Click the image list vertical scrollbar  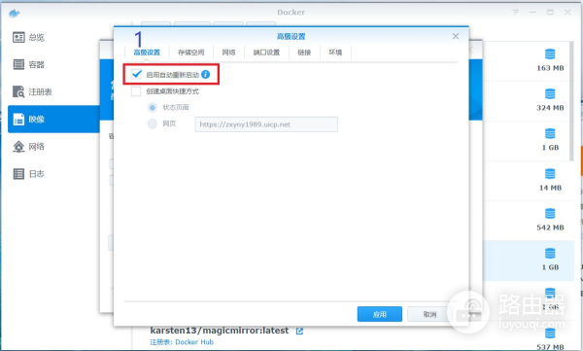click(572, 101)
